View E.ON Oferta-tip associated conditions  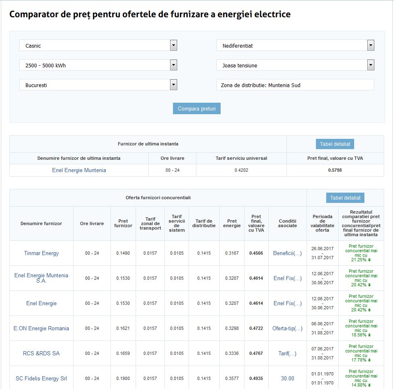287,328
